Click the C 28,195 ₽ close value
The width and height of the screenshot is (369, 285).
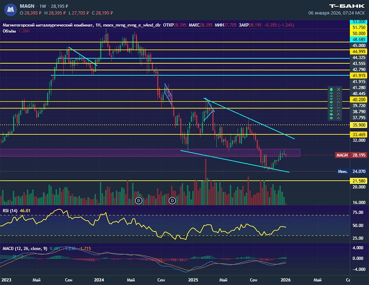[102, 13]
